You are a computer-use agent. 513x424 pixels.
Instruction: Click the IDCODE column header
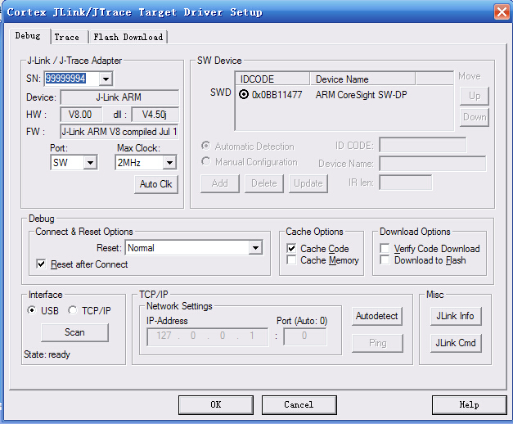[272, 79]
